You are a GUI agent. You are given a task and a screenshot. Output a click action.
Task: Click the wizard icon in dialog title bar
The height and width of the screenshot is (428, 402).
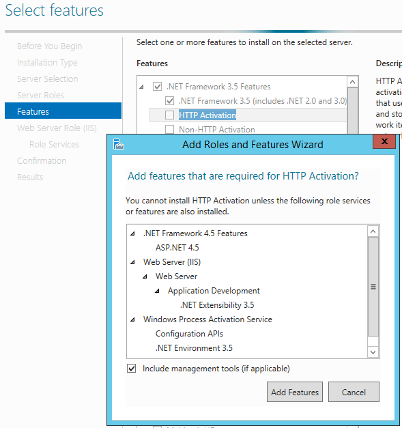pos(119,144)
